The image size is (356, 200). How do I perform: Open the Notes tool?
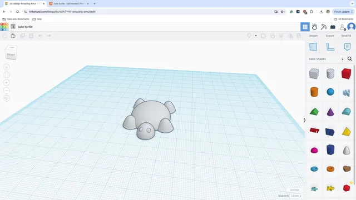pyautogui.click(x=347, y=47)
